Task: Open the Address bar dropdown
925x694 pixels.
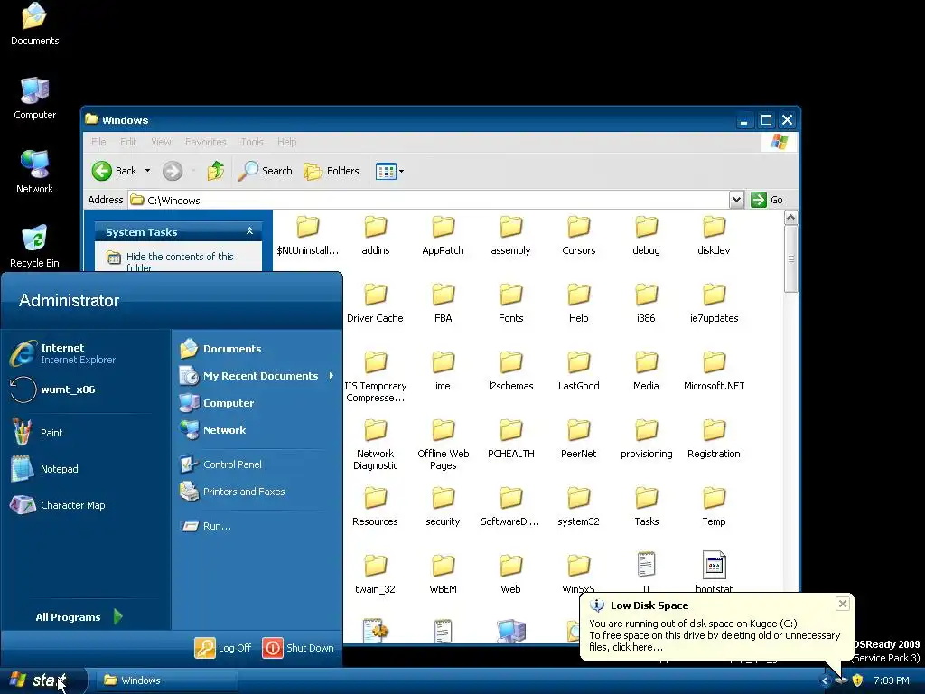Action: click(736, 200)
